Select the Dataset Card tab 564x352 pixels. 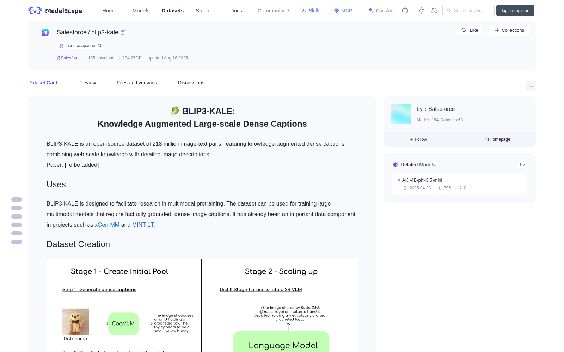(x=43, y=83)
